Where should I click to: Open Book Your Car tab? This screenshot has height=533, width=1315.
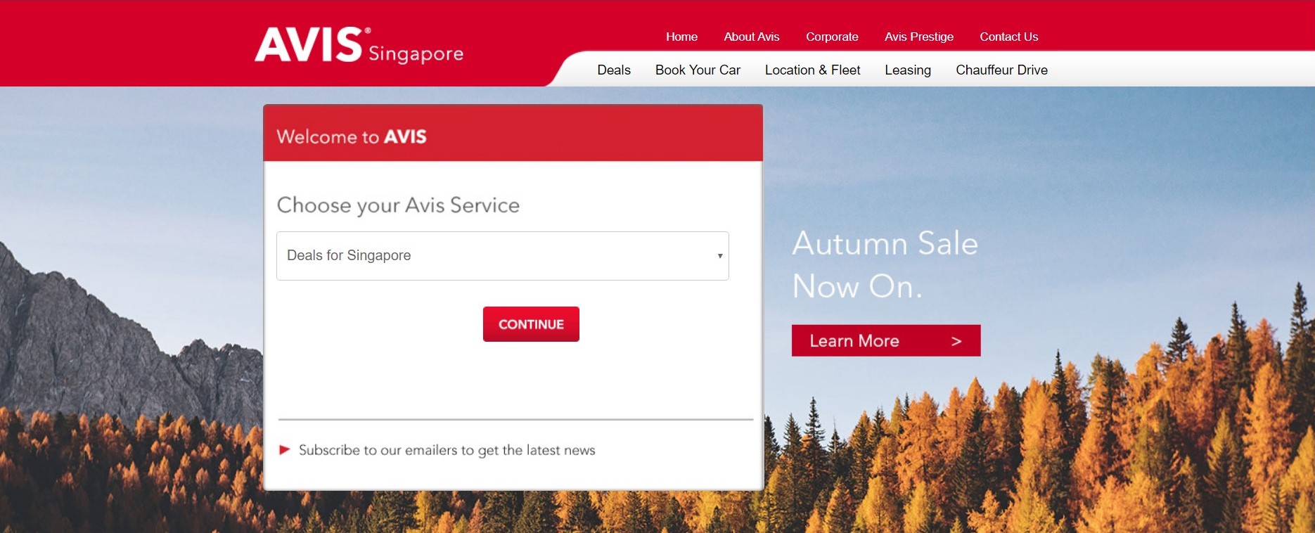(x=698, y=70)
